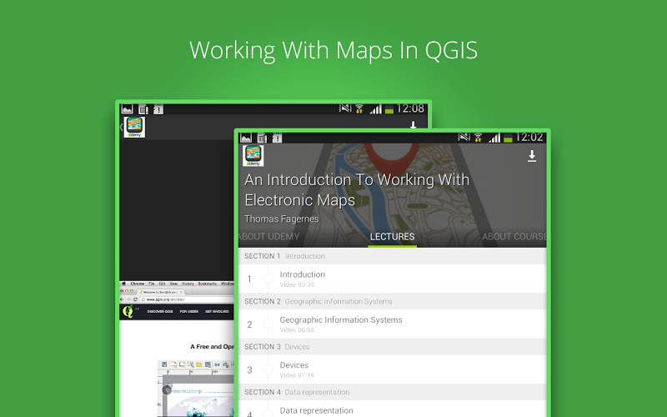The height and width of the screenshot is (417, 667).
Task: Open the Bookmarks menu in the video
Action: tap(208, 284)
